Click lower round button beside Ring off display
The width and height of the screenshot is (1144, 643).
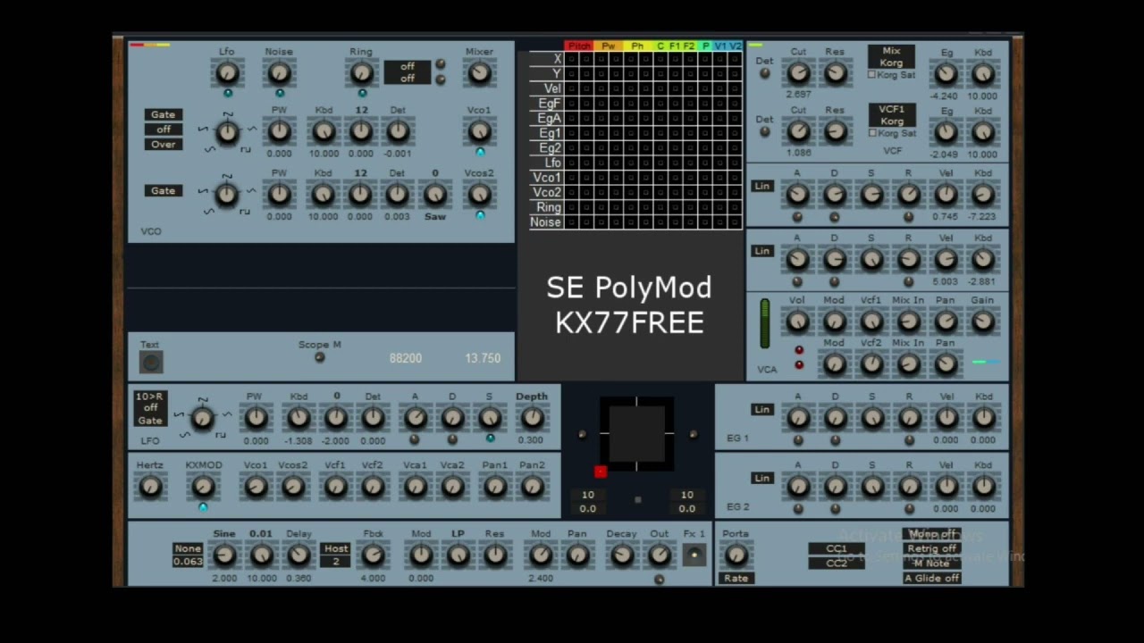[x=440, y=79]
